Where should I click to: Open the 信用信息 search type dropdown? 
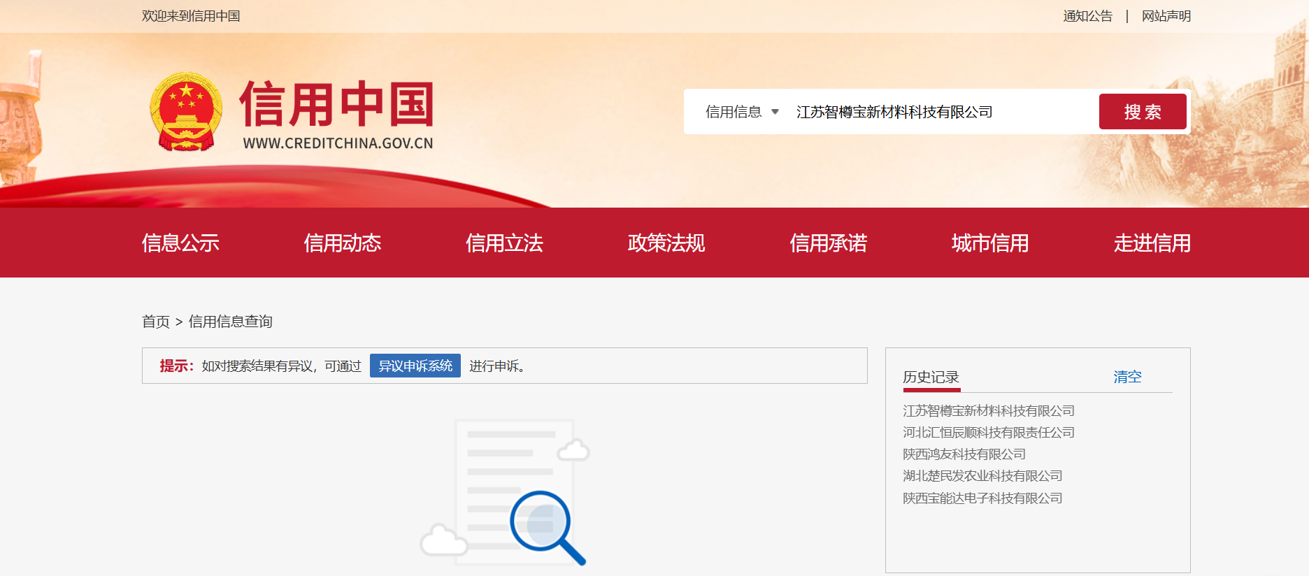[742, 112]
